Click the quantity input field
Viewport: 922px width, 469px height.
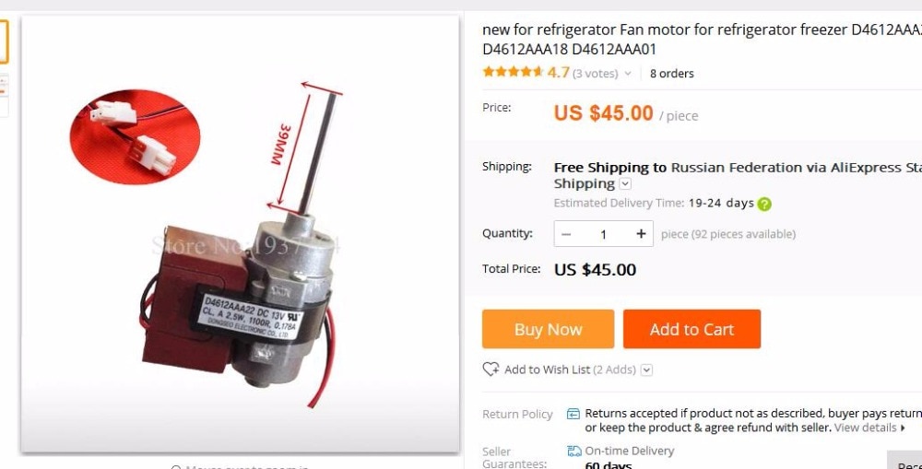[x=603, y=234]
